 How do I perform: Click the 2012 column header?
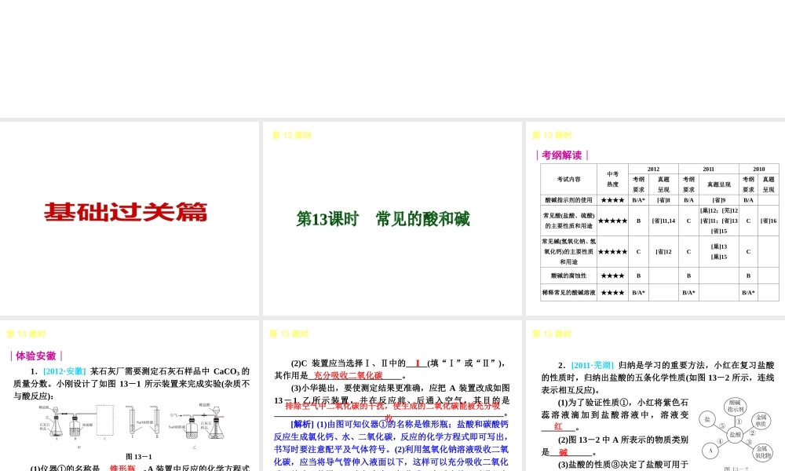(x=653, y=170)
